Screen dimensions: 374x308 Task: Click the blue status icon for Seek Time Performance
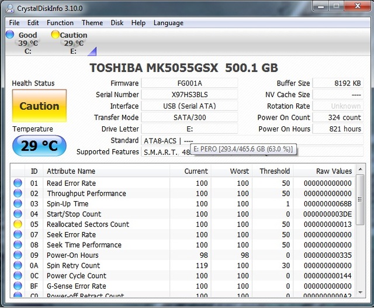tap(18, 245)
